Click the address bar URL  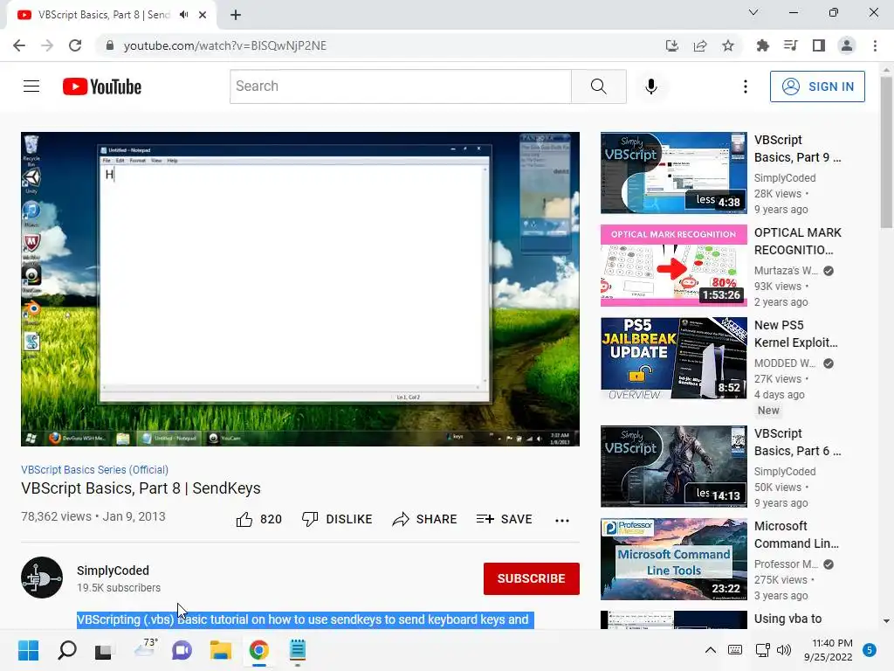[225, 45]
